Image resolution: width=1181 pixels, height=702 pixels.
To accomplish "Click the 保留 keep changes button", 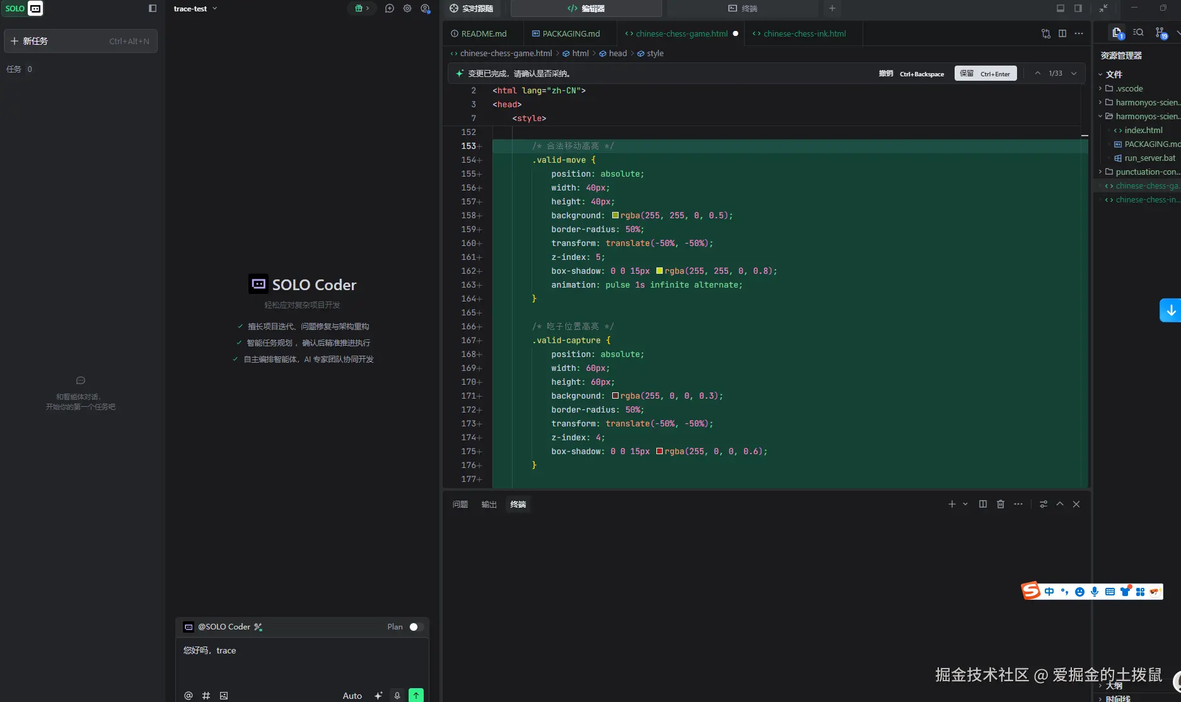I will coord(985,74).
